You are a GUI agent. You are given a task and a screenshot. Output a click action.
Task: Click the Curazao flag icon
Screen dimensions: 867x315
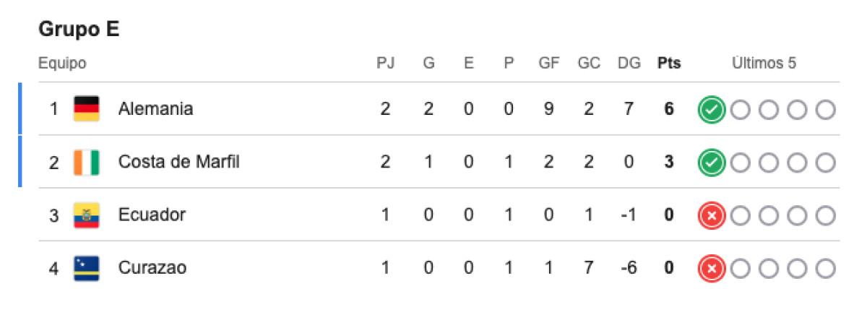(x=87, y=268)
